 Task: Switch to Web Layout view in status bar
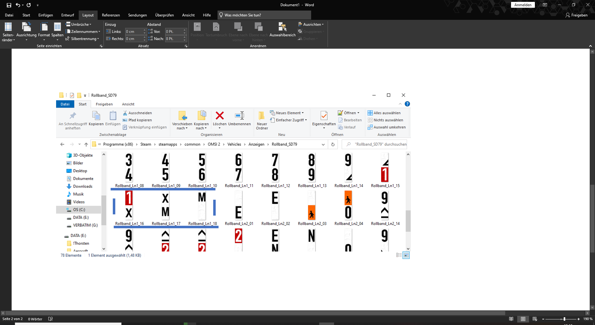tap(535, 319)
